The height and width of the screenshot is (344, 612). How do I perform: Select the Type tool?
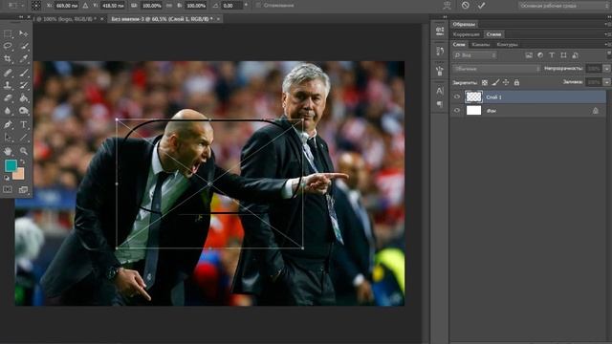click(24, 125)
